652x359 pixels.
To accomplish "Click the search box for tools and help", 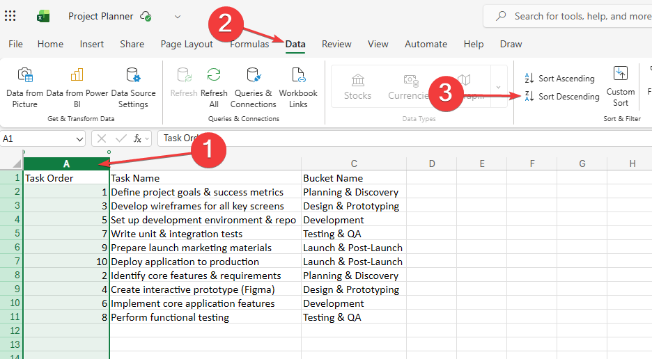I will point(578,16).
